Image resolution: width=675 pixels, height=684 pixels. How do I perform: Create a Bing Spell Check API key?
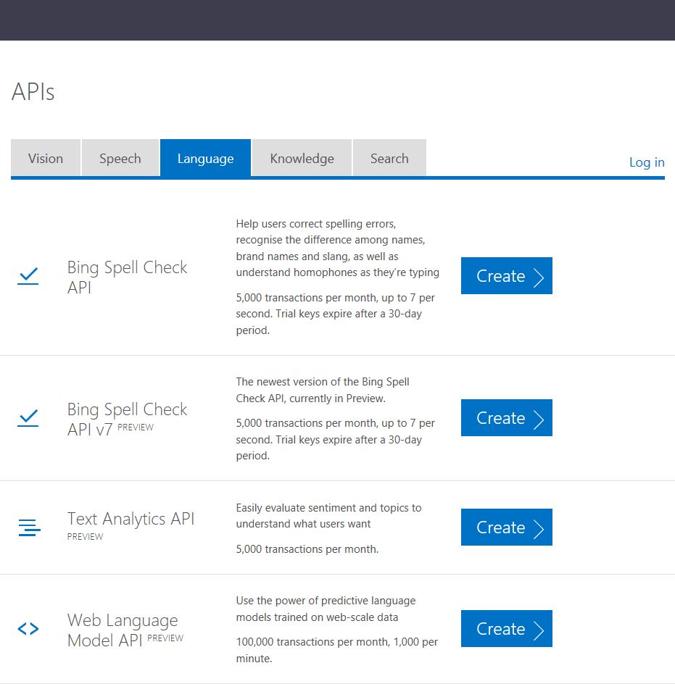[x=507, y=275]
